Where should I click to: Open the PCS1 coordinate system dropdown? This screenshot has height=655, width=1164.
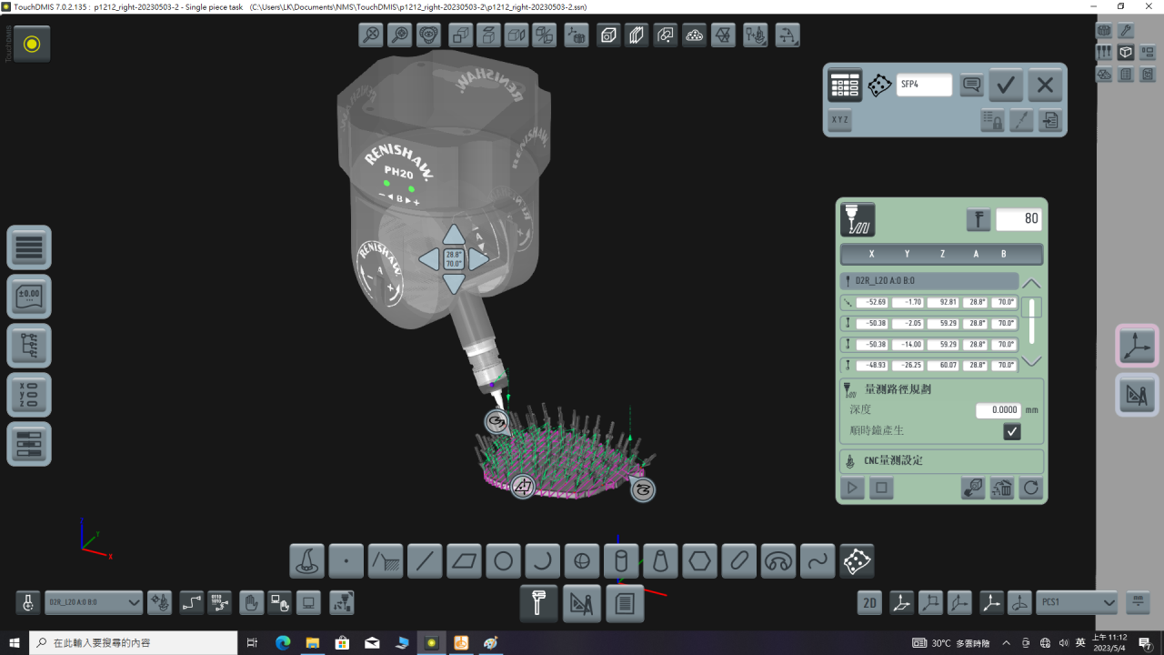point(1077,602)
